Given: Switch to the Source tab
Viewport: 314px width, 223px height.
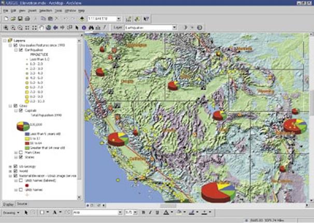Looking at the screenshot, I should 22,204.
